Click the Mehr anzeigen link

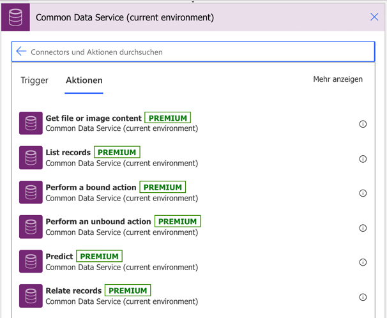(x=338, y=79)
